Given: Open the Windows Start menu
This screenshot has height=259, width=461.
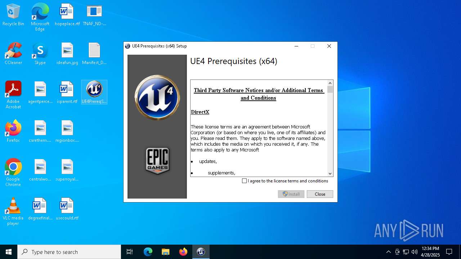Looking at the screenshot, I should point(9,252).
